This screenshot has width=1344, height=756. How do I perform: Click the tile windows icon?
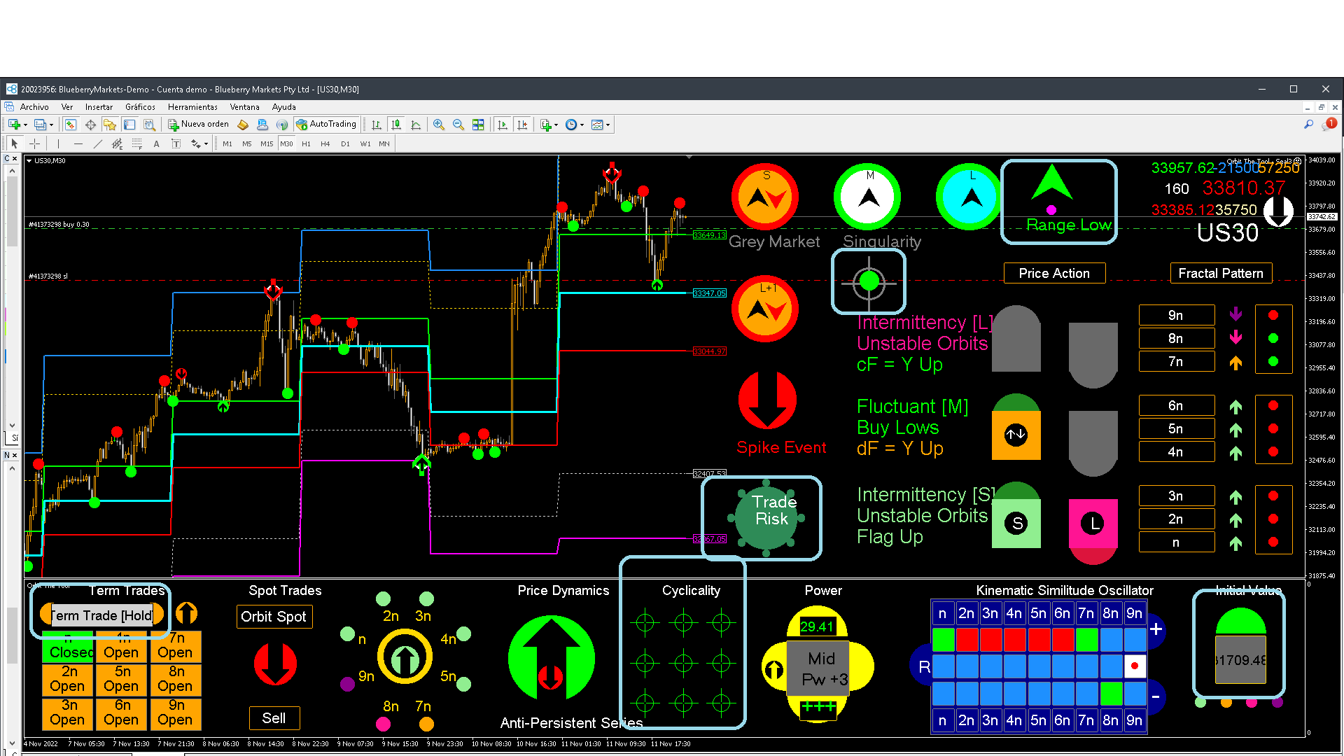478,125
